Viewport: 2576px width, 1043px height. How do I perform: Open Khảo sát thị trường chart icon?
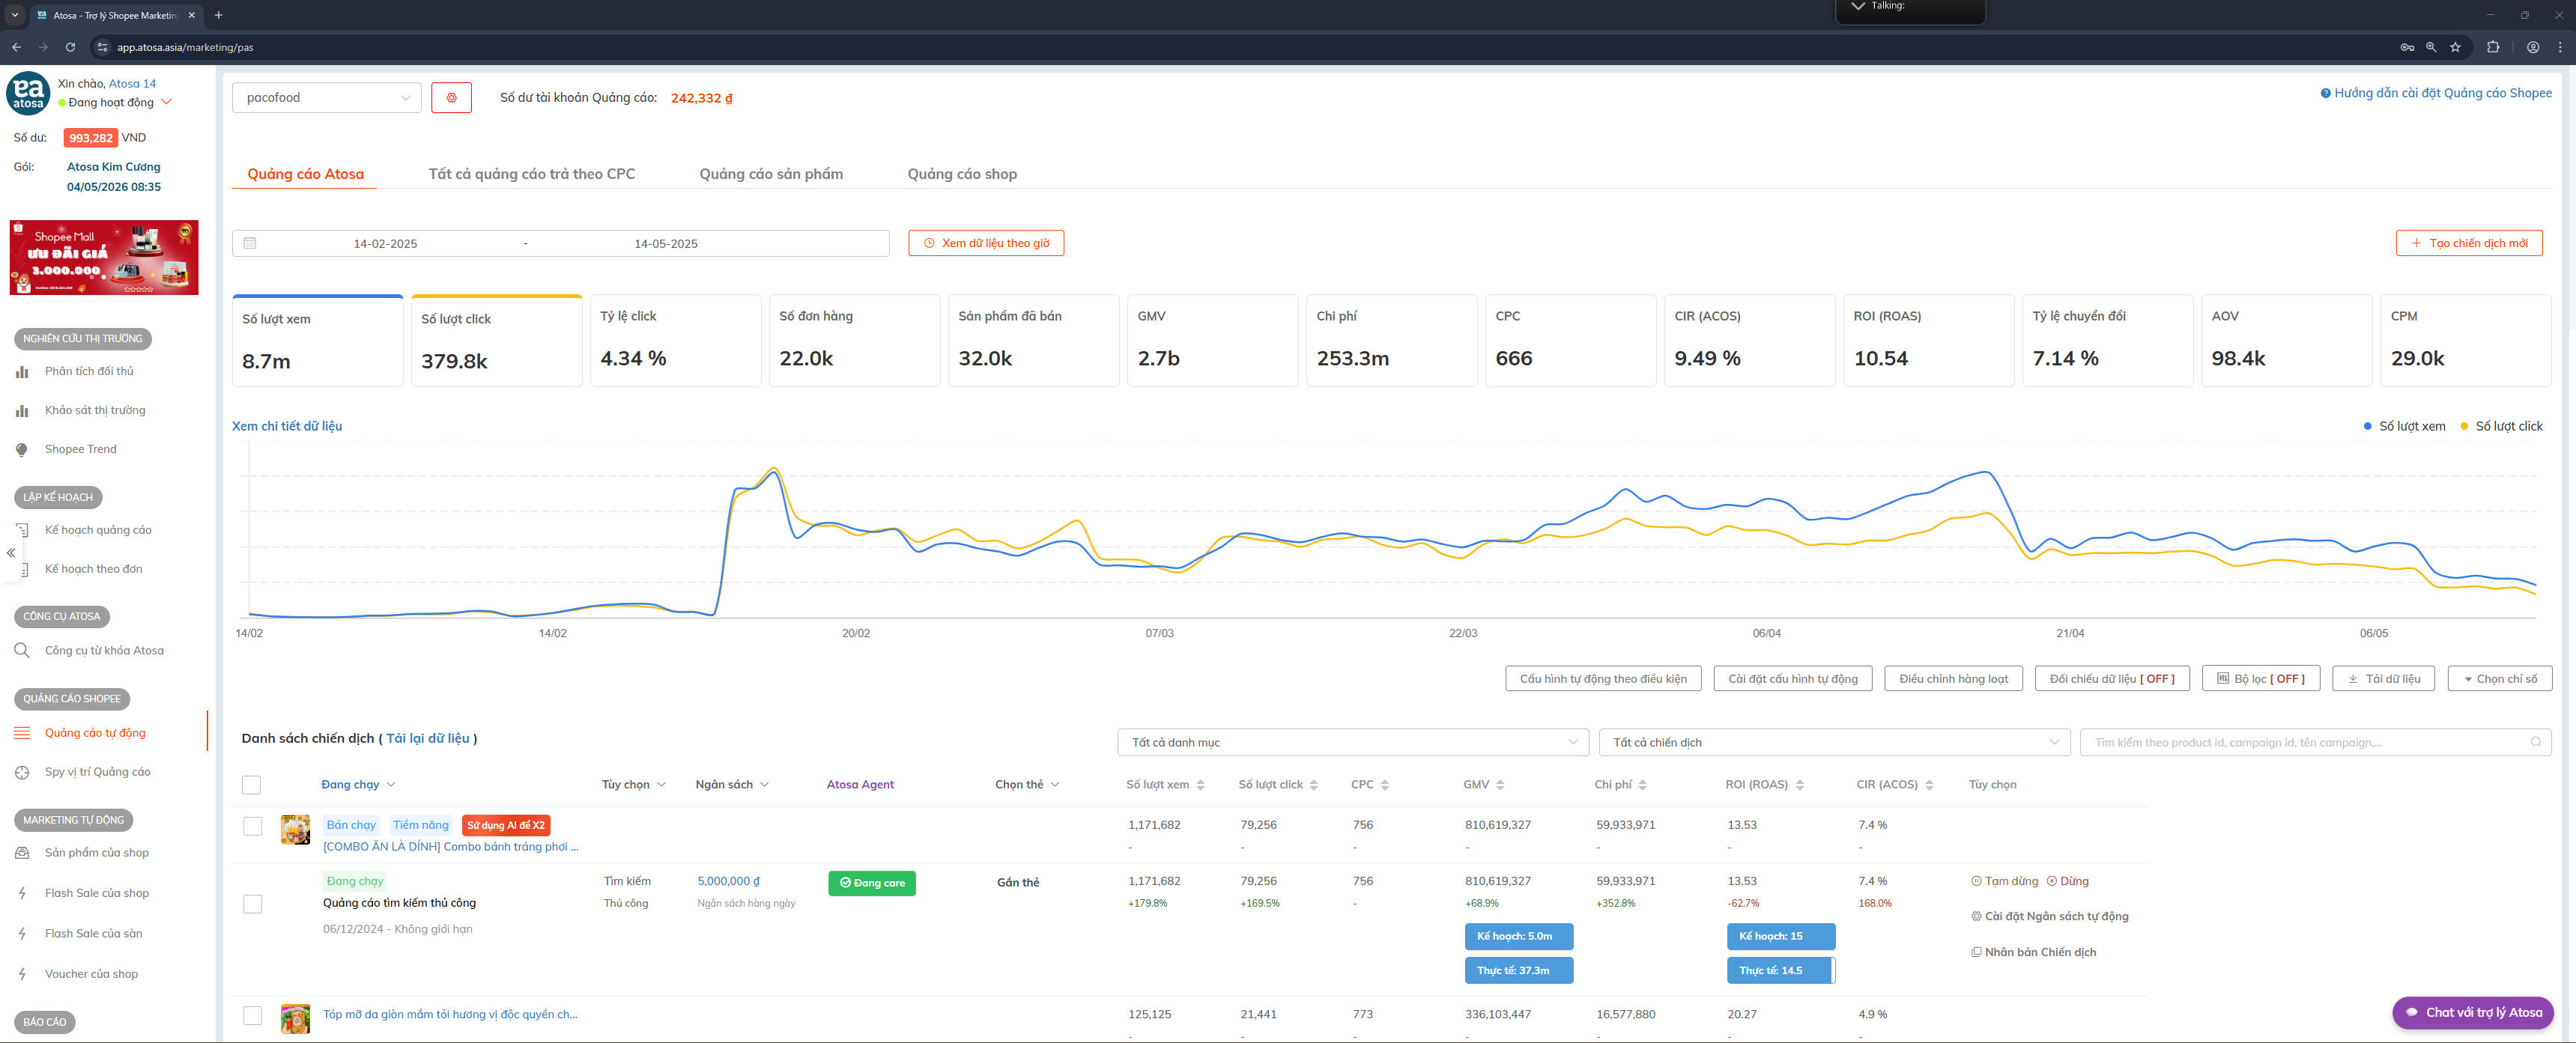pyautogui.click(x=22, y=411)
